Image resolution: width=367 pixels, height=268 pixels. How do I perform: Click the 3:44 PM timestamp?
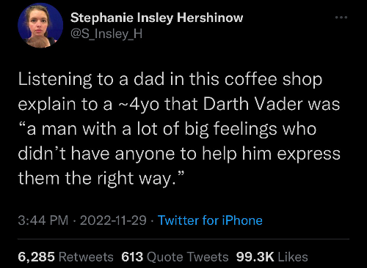pos(43,220)
